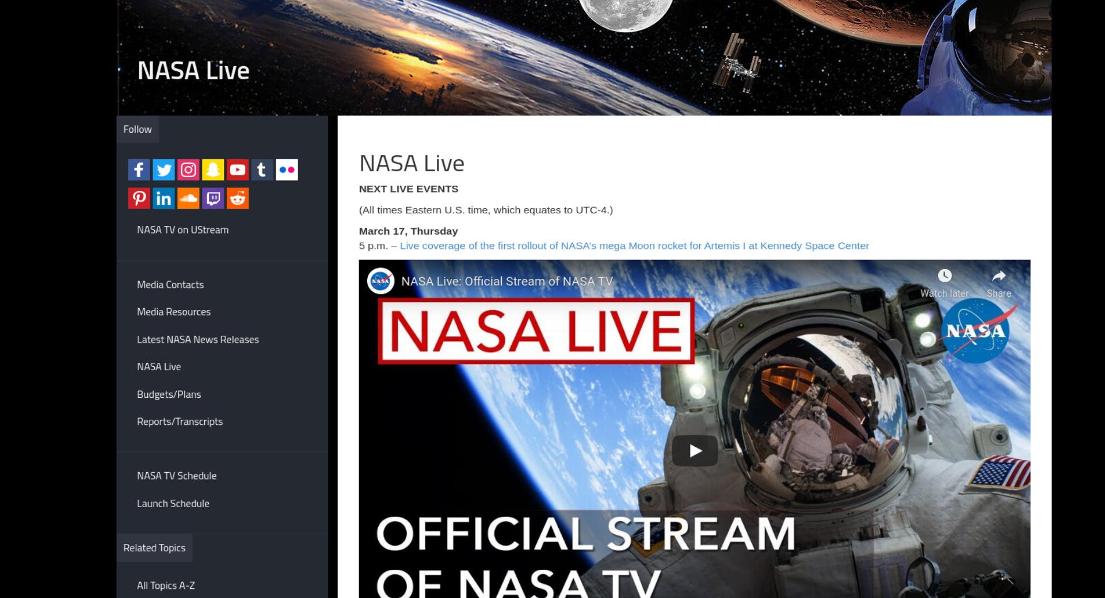Screen dimensions: 1105x598
Task: Open Budgets/Plans in sidebar
Action: [169, 394]
